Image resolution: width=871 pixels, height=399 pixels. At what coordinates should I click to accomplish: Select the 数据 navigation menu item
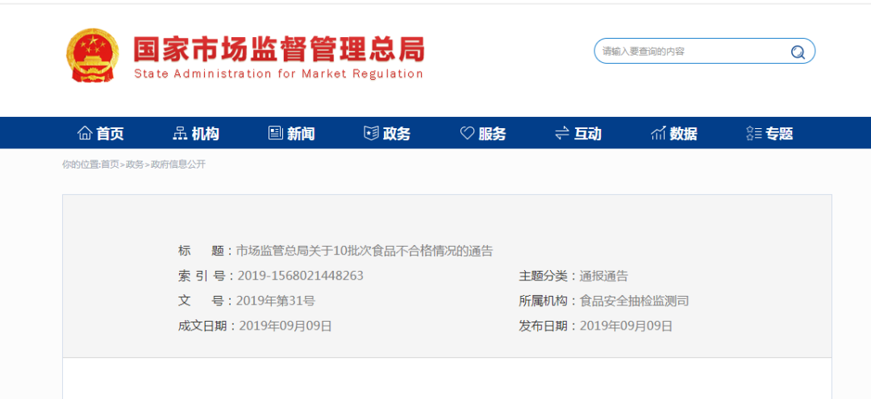tap(683, 134)
